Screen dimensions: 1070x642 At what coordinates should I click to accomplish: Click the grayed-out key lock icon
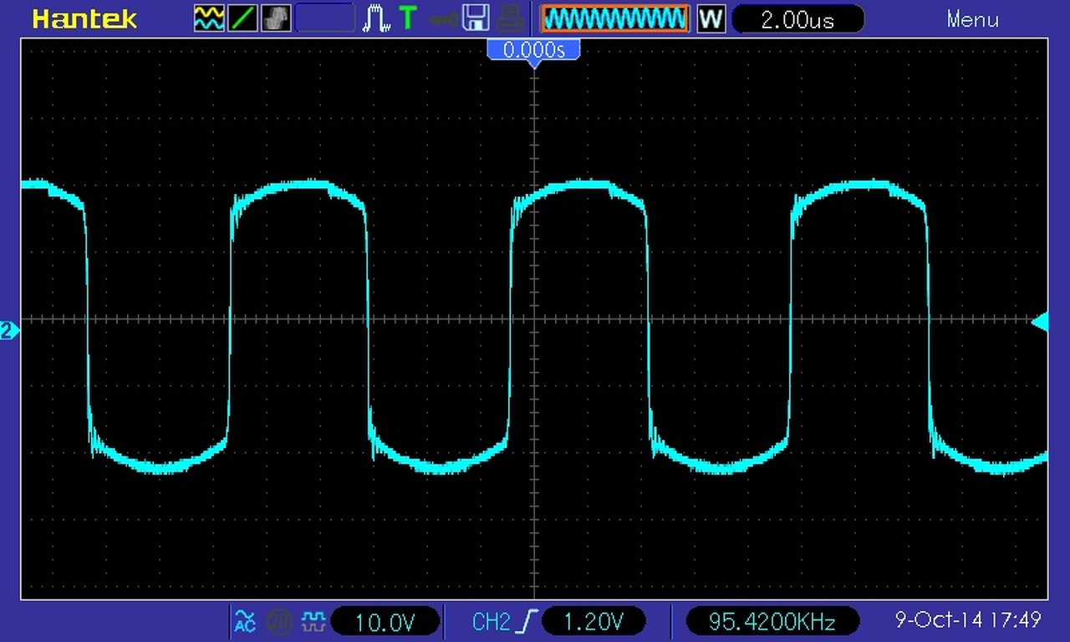pos(443,18)
